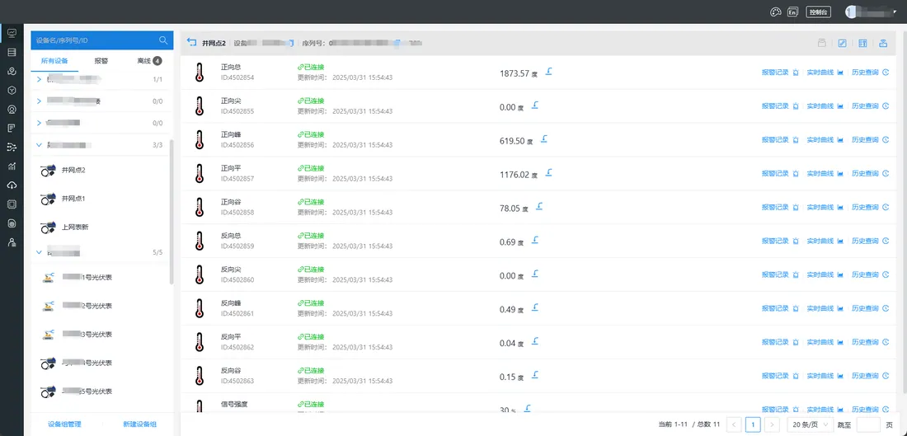Click the blue icon beside 619.50 value
The image size is (907, 436).
tap(543, 139)
